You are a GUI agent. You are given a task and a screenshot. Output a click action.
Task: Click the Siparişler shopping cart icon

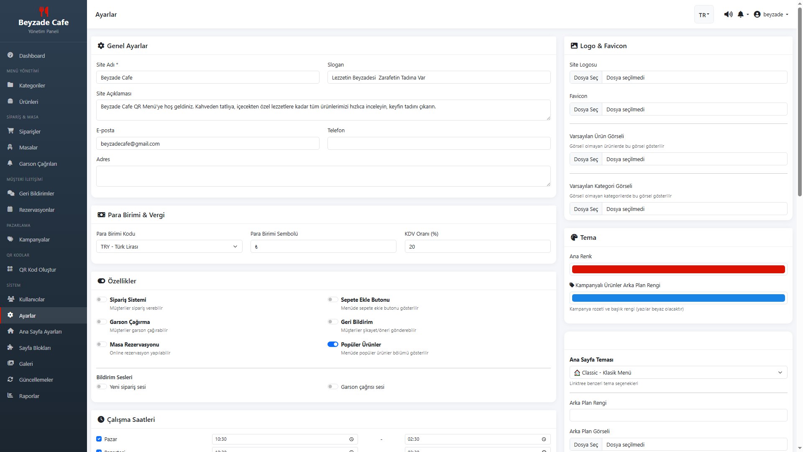click(x=10, y=131)
